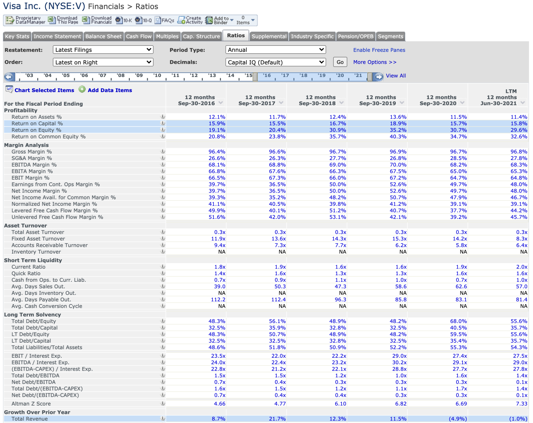
Task: Switch to Cap. Structure tab
Action: point(201,36)
